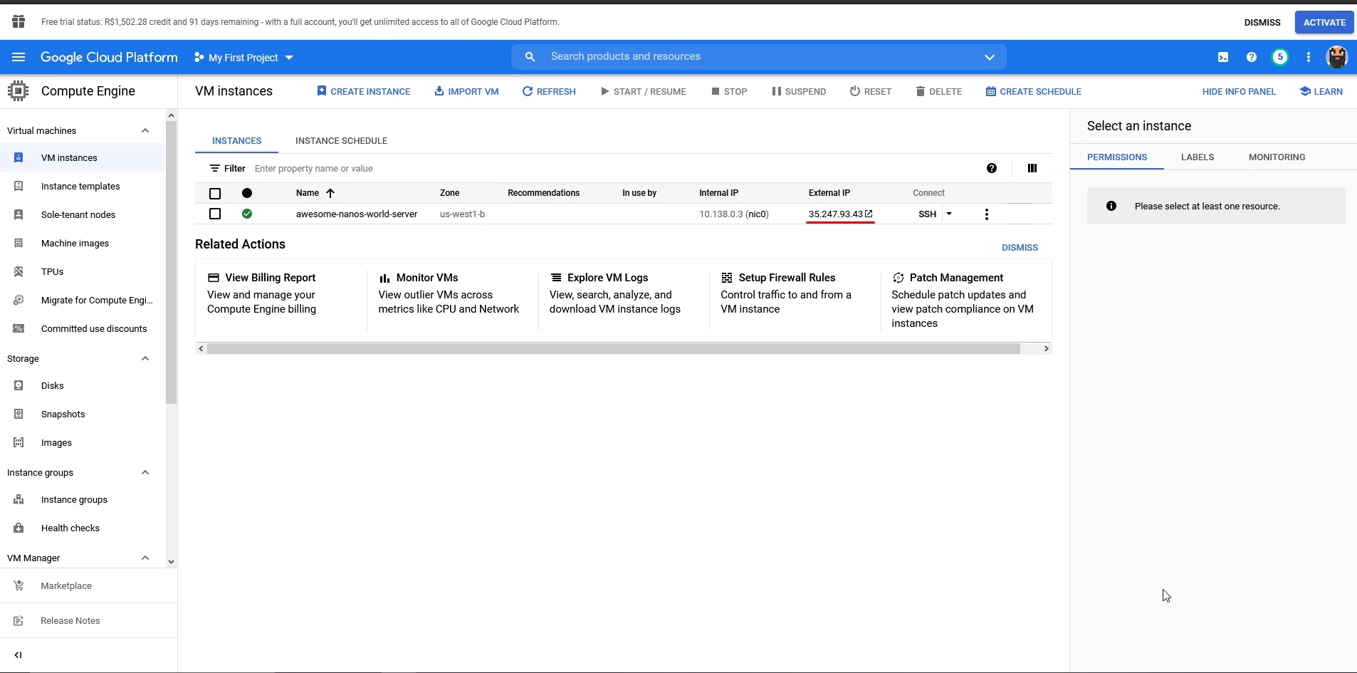Open the help question mark in the top bar
Viewport: 1357px width, 673px height.
point(1252,57)
